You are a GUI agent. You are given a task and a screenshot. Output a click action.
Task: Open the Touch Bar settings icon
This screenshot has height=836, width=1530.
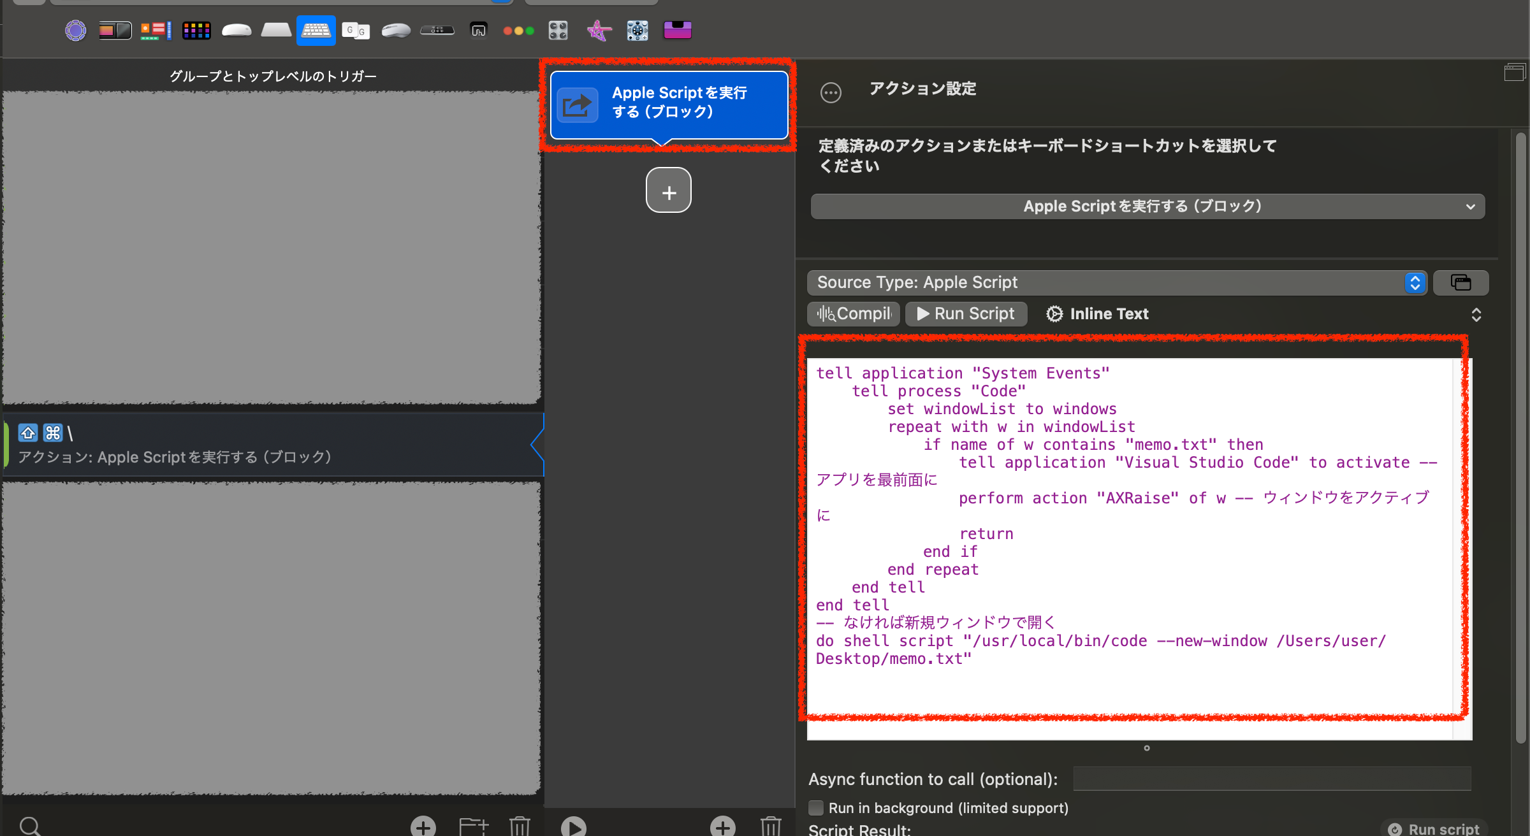[115, 30]
